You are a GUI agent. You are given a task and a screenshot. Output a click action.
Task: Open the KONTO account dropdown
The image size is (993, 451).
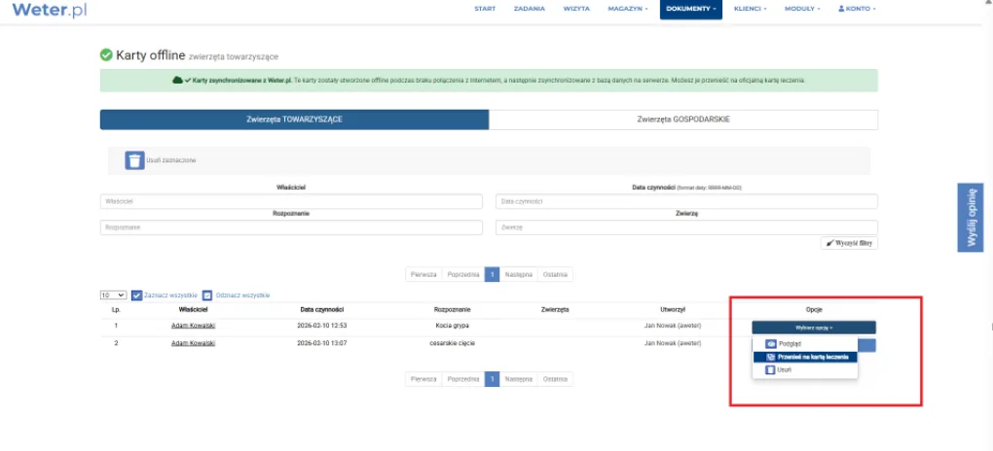point(857,9)
